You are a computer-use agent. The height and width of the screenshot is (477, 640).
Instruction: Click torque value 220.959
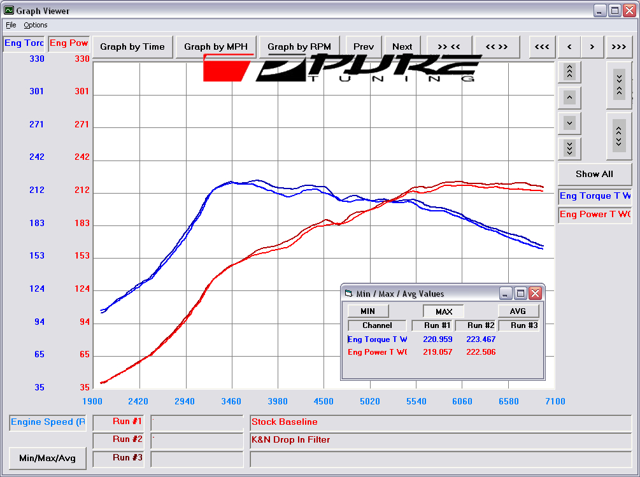point(437,339)
